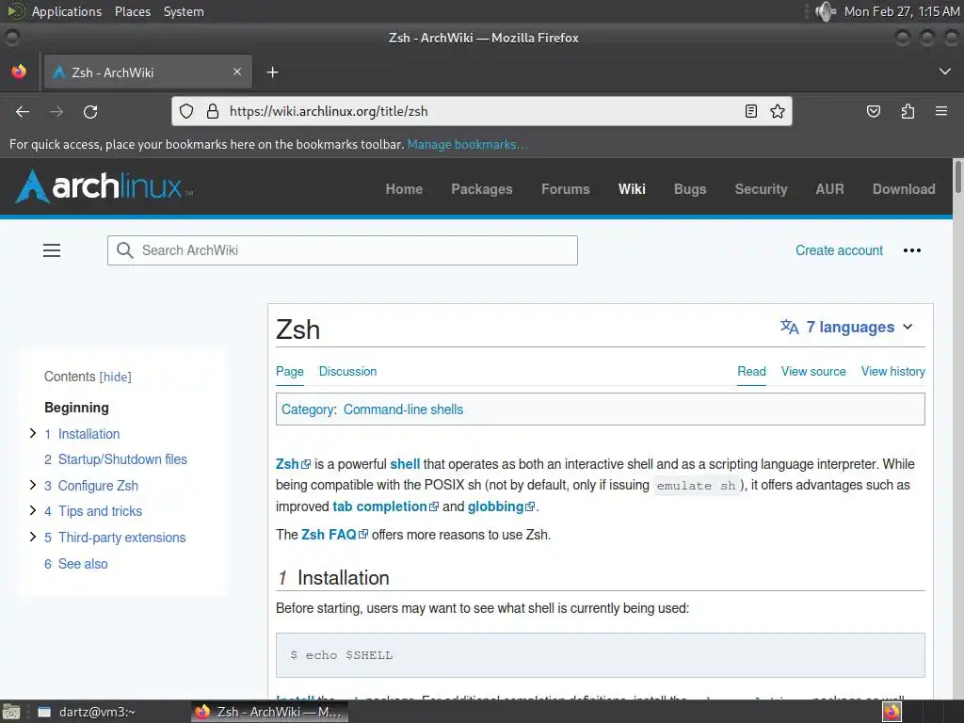The width and height of the screenshot is (964, 723).
Task: Click the Firefox View icon left of tabs
Action: tap(19, 72)
